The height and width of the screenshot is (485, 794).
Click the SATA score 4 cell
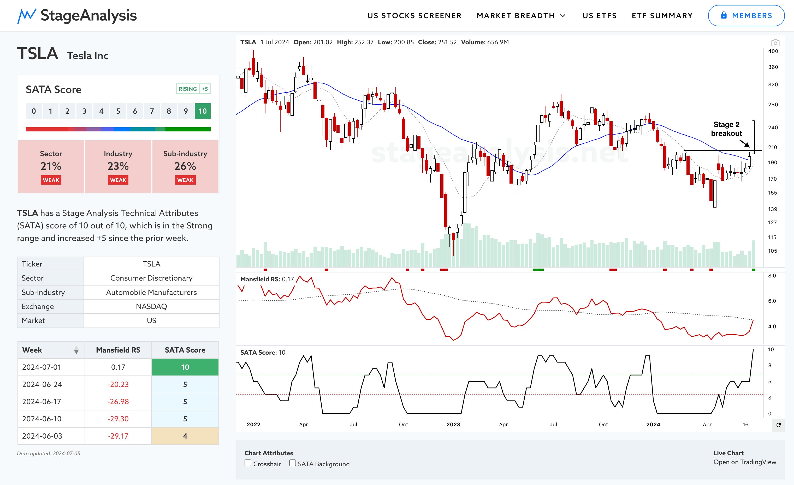185,436
